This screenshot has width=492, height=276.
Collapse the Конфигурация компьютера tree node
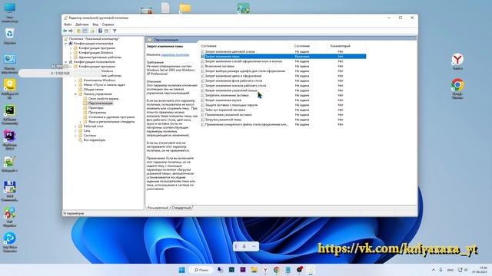(66, 44)
